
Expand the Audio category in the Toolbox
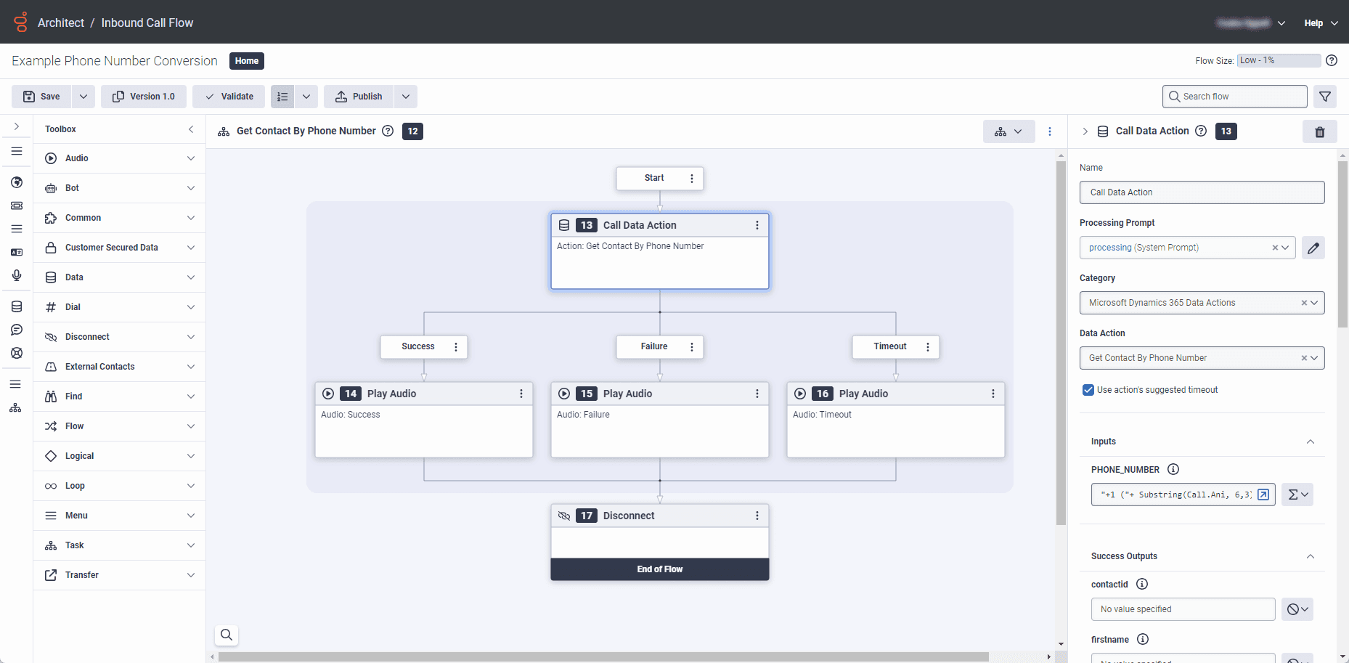pos(118,158)
